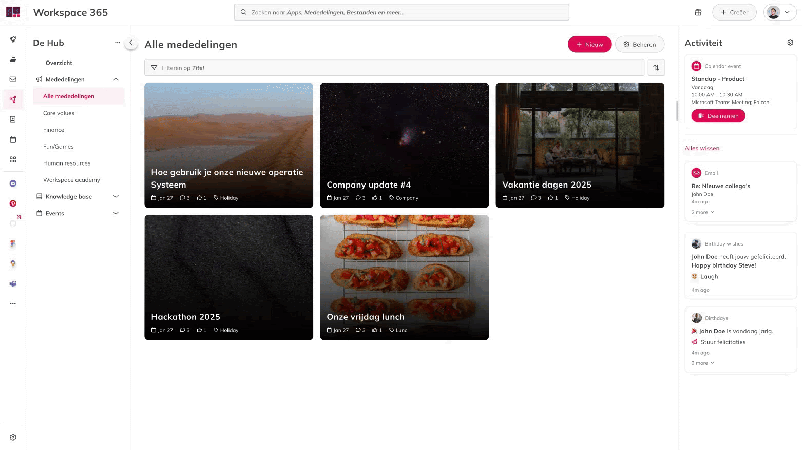Click Alles wissen link
This screenshot has width=803, height=450.
702,148
